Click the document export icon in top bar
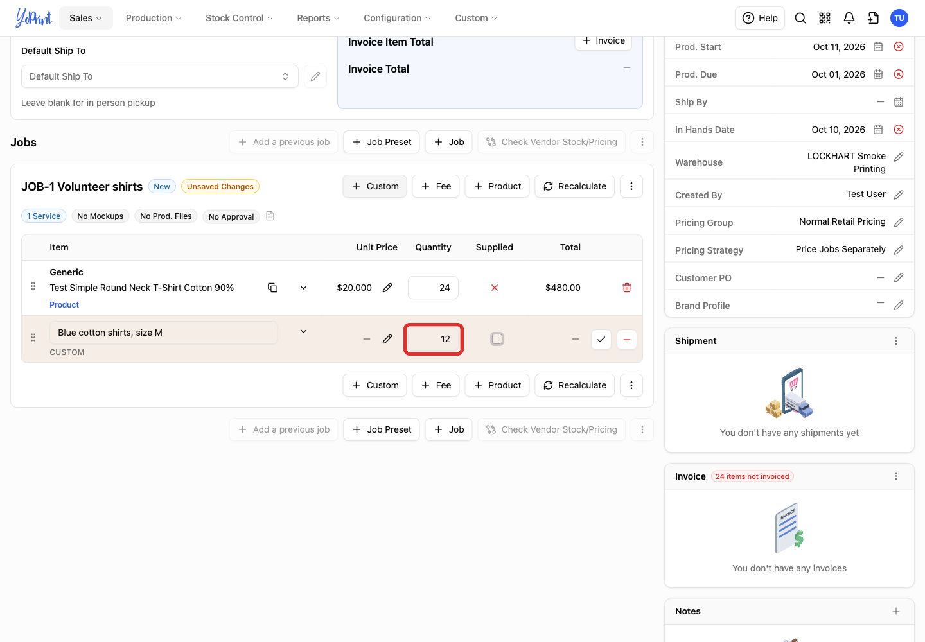This screenshot has width=925, height=642. pos(874,18)
